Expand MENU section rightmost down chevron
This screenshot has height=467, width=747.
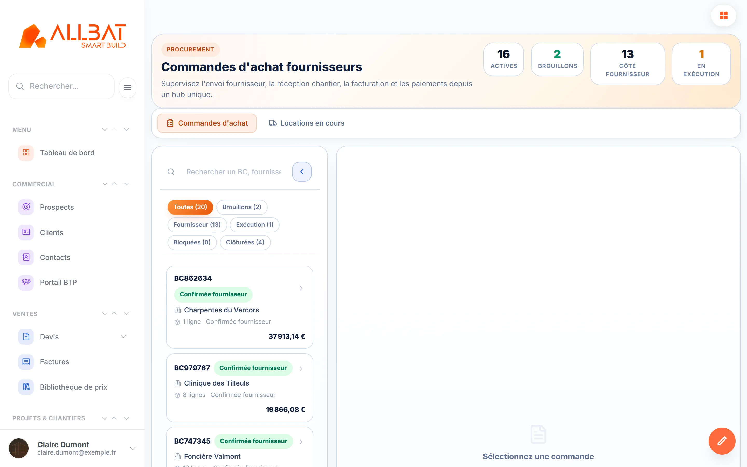click(127, 129)
